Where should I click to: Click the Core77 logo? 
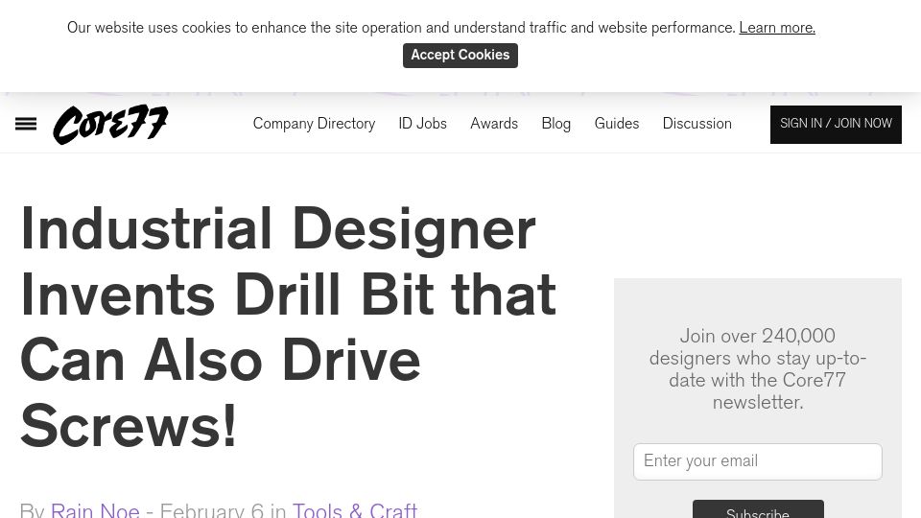click(110, 125)
